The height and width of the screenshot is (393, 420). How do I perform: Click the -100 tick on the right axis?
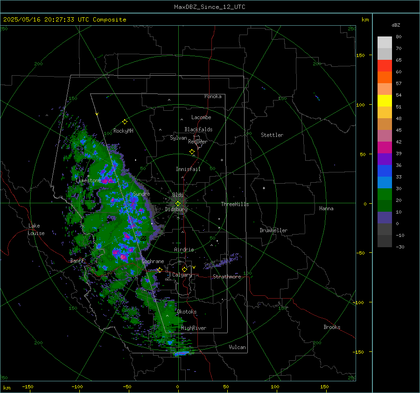coord(358,302)
